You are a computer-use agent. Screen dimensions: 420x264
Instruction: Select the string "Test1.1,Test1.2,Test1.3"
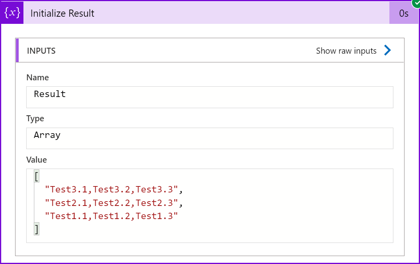coord(111,216)
